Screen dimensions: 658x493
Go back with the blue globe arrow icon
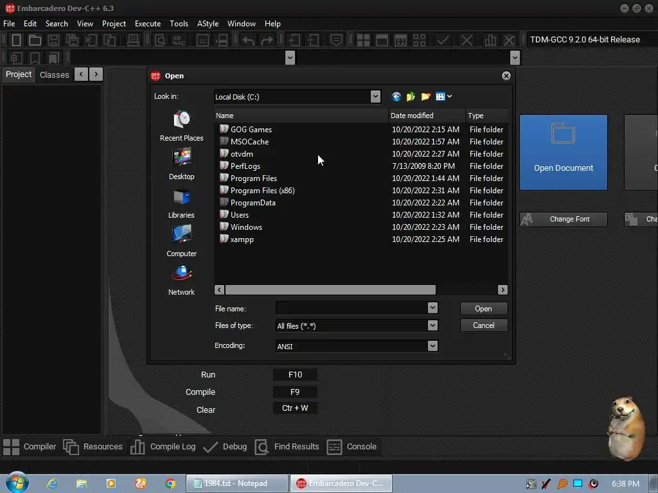pyautogui.click(x=396, y=97)
